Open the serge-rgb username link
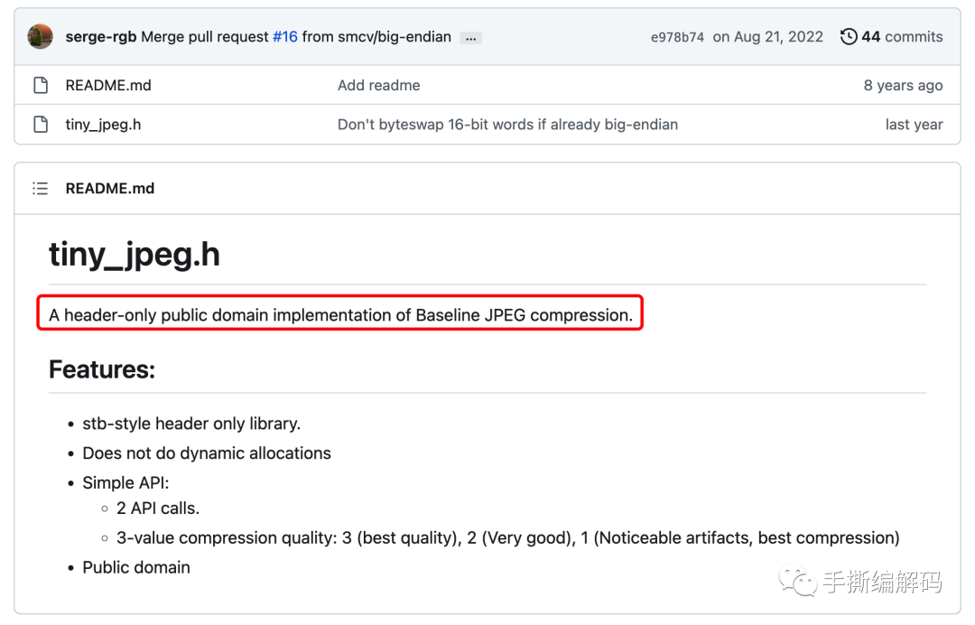975x625 pixels. 102,37
